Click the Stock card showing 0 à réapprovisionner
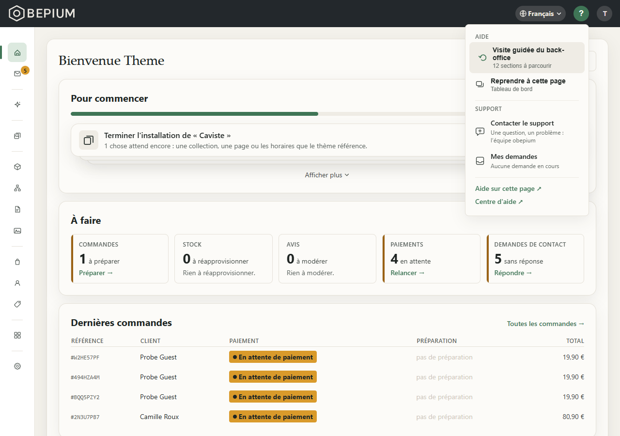620x436 pixels. pos(223,259)
